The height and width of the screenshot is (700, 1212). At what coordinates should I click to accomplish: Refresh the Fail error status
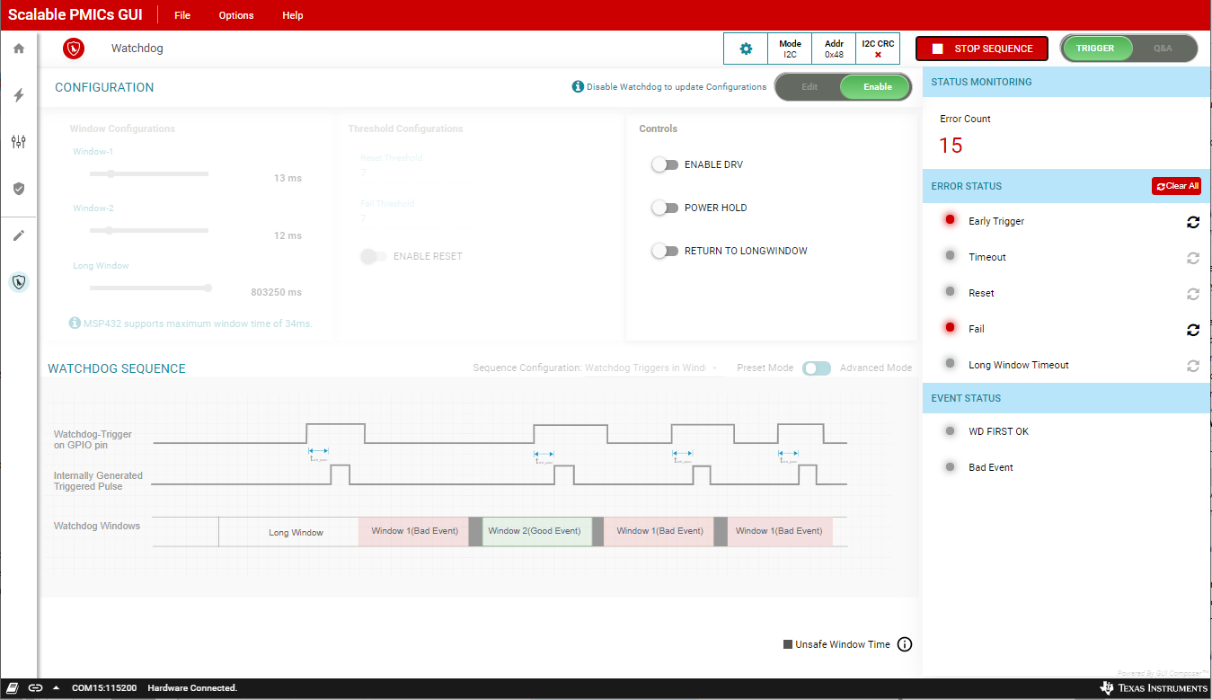pos(1192,330)
